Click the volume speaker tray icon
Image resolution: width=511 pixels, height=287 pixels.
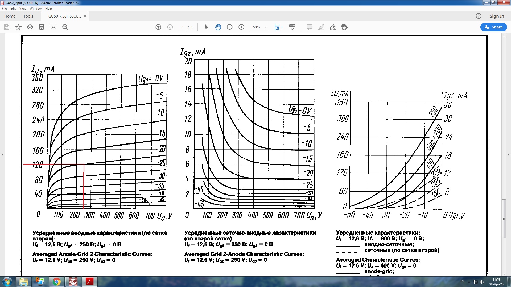coord(482,282)
